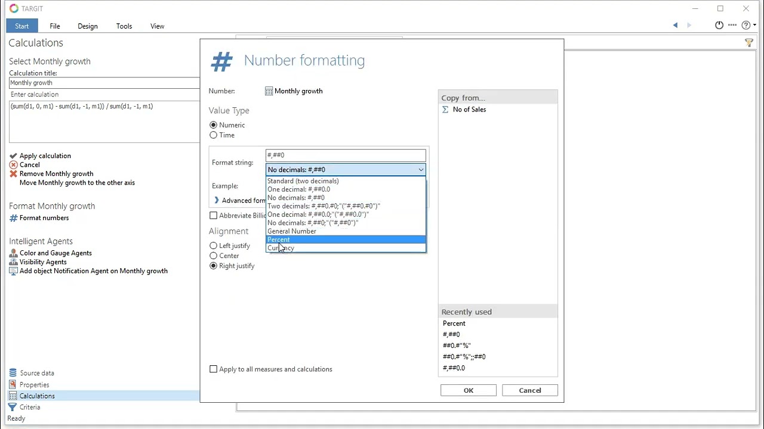Switch to the Start tab
The height and width of the screenshot is (429, 764).
pos(21,26)
